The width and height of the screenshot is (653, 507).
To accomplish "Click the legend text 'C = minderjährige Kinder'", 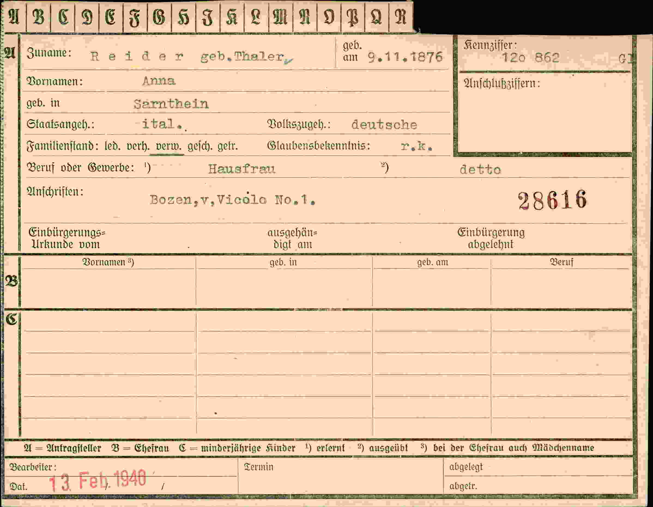I will coord(237,448).
